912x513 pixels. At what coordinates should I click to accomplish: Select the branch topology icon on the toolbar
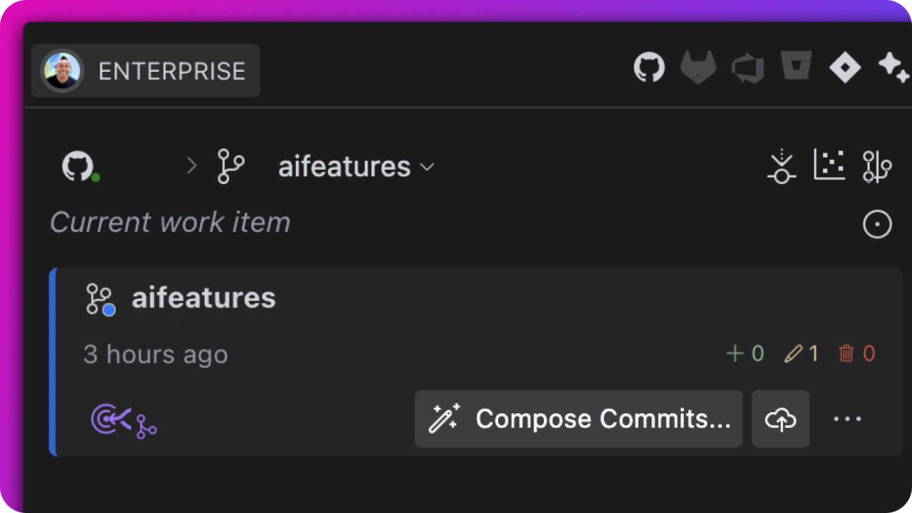877,166
